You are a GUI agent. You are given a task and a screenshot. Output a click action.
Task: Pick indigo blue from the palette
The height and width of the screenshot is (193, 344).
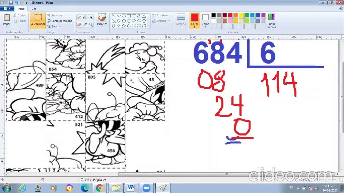(x=258, y=15)
